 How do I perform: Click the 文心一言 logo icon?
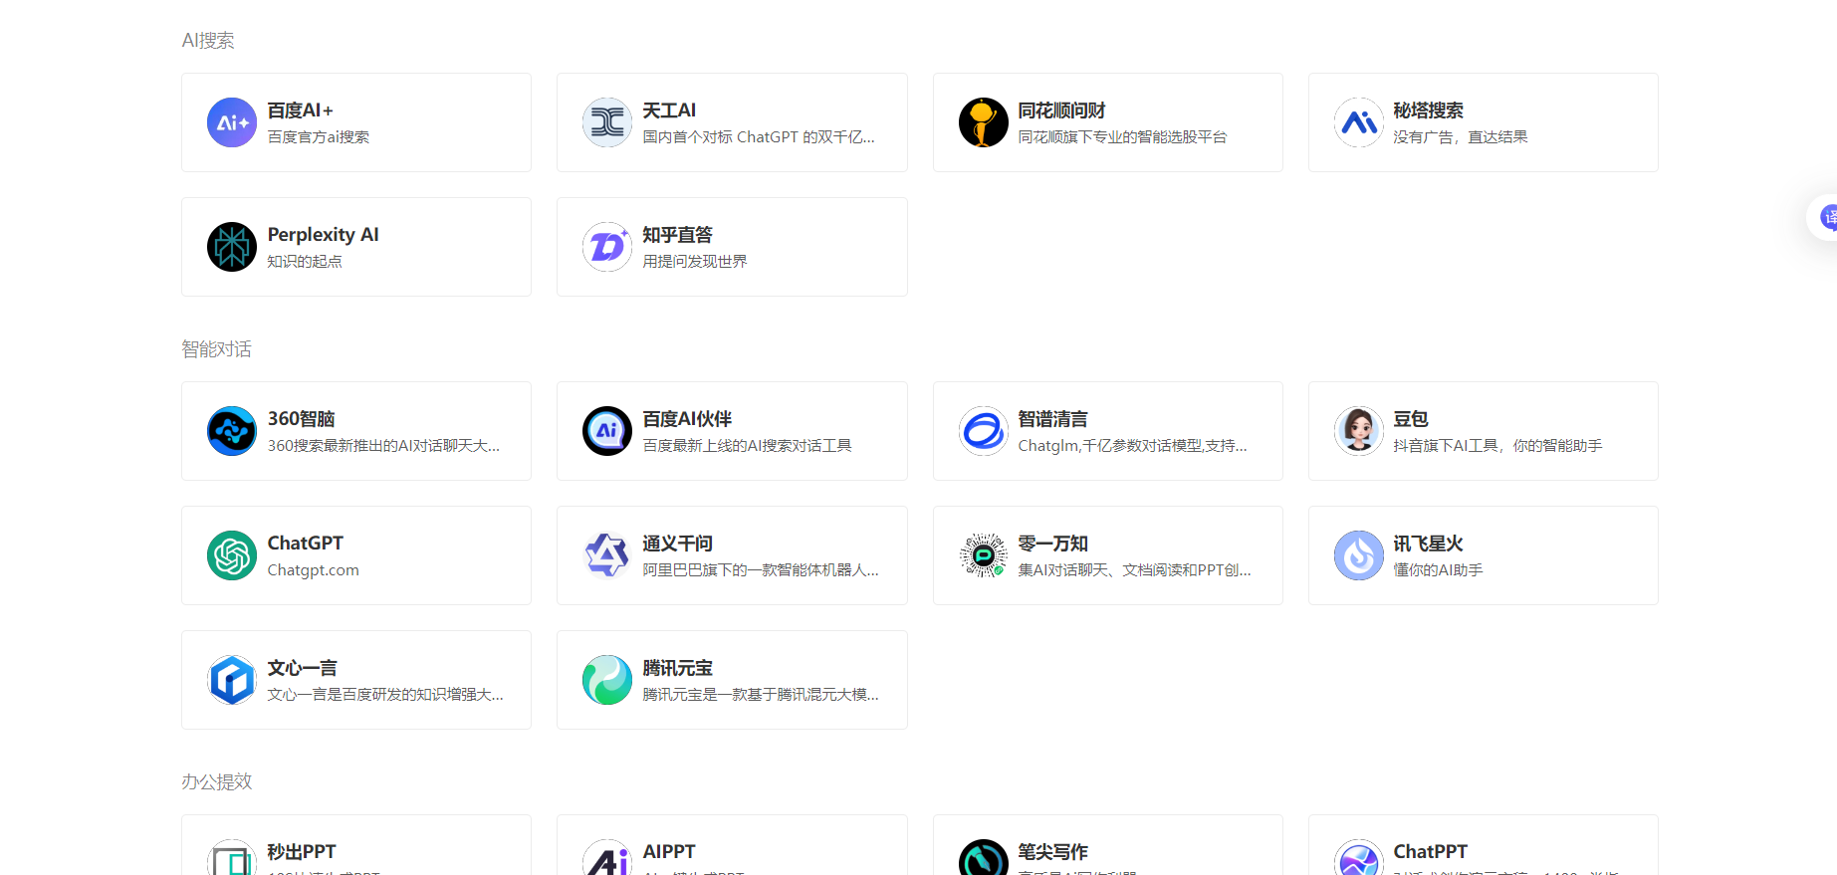232,680
